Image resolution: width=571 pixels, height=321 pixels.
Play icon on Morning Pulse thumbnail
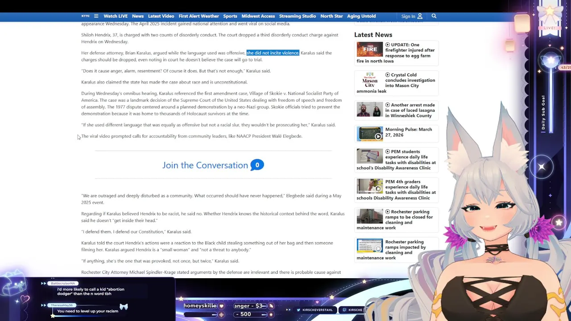click(378, 136)
